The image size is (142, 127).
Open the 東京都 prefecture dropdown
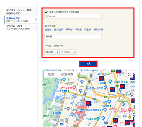click(52, 52)
